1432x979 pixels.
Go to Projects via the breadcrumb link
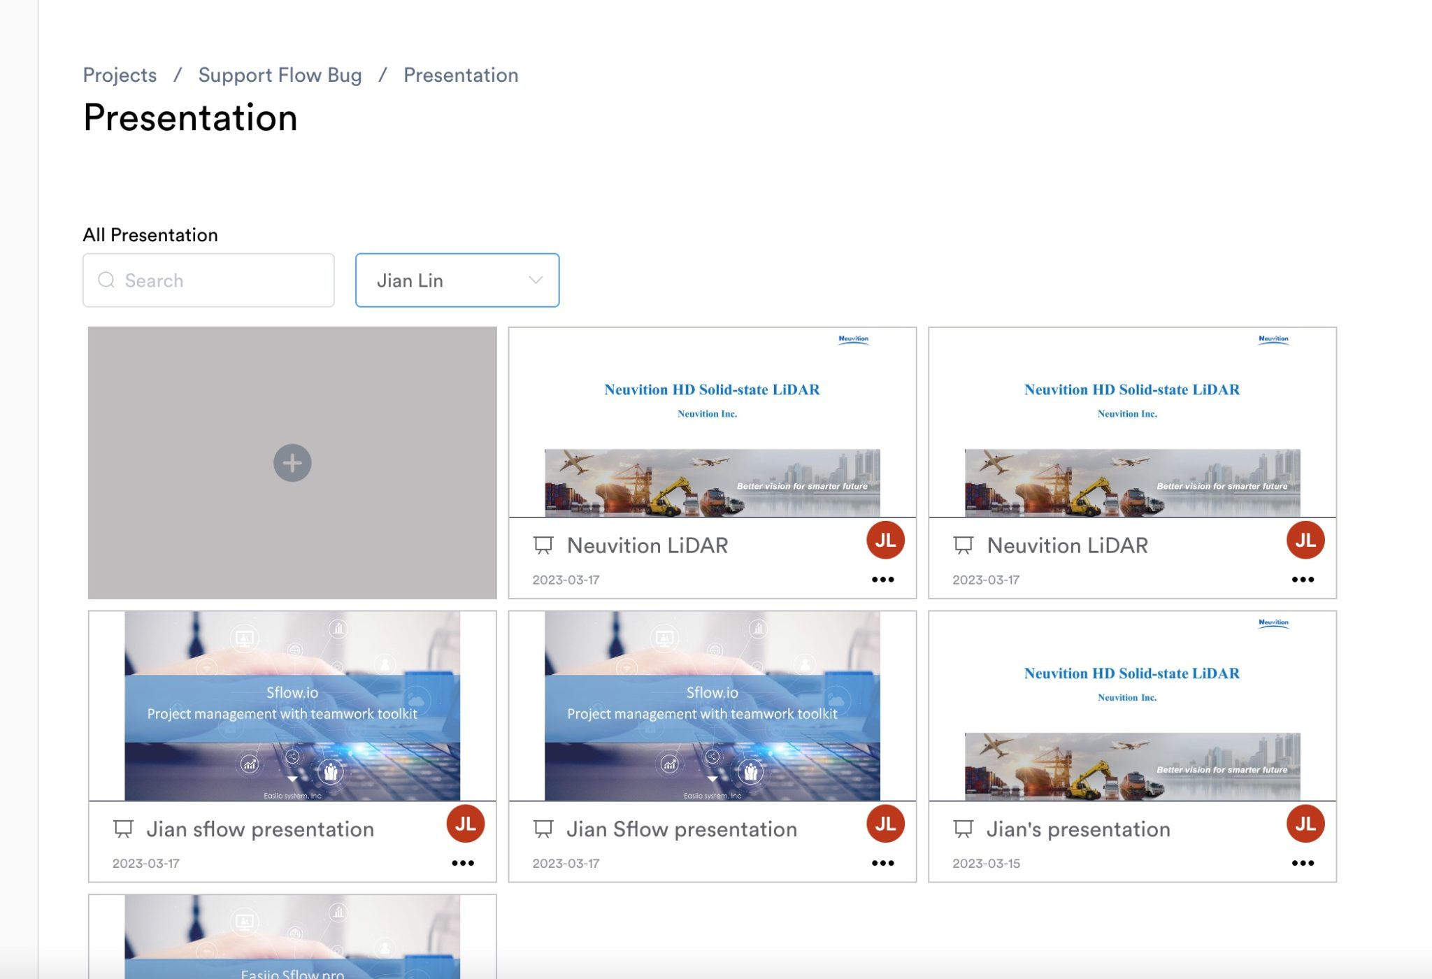[x=119, y=74]
